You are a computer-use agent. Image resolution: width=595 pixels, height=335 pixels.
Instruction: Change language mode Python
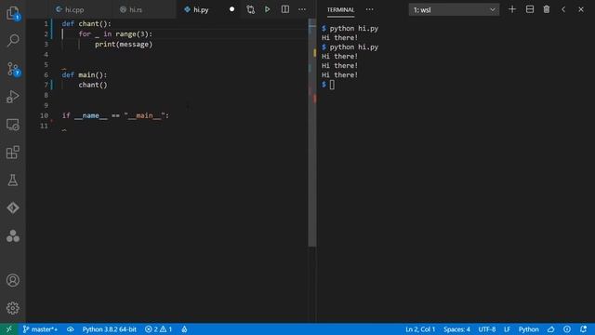click(x=529, y=329)
